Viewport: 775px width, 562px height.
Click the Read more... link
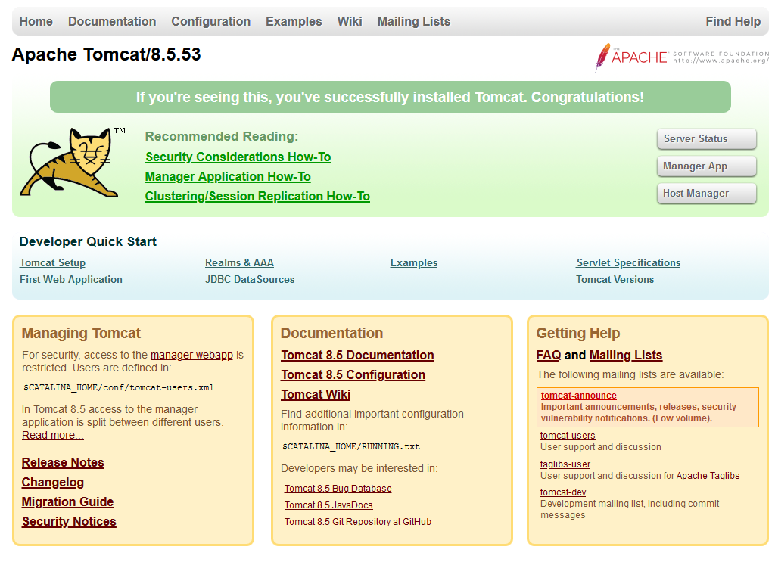click(x=53, y=435)
